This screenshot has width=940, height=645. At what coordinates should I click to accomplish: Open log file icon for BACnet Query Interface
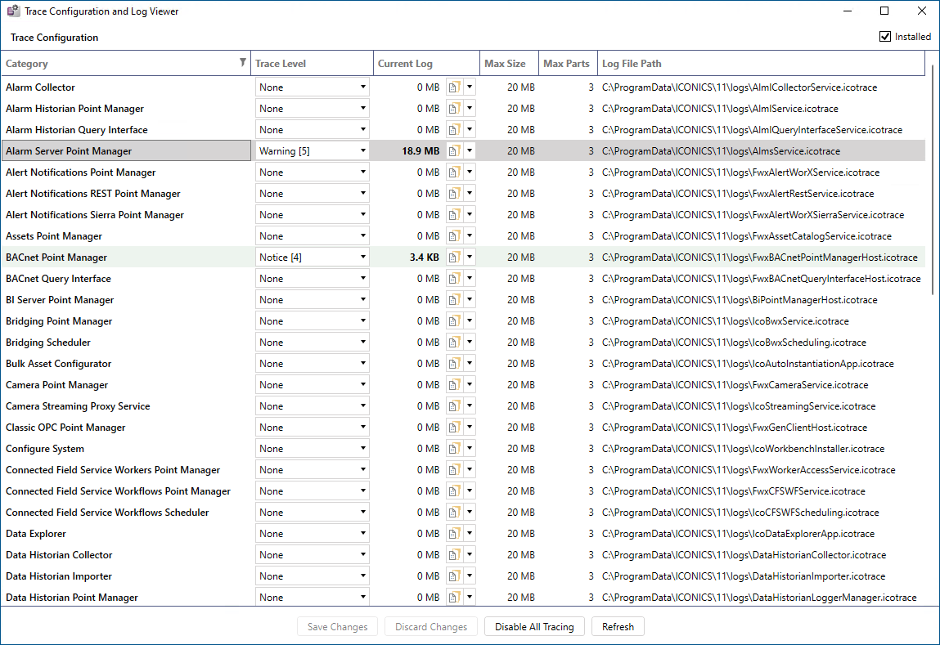(x=454, y=279)
